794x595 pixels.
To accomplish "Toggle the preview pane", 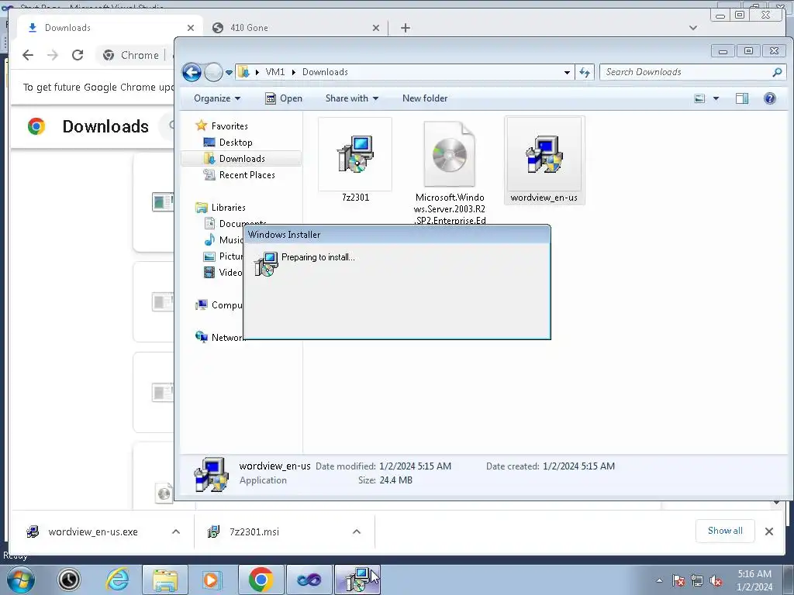I will coord(742,98).
